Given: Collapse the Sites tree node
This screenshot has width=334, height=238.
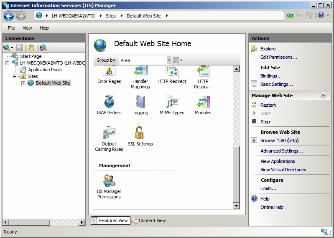Looking at the screenshot, I should point(15,76).
